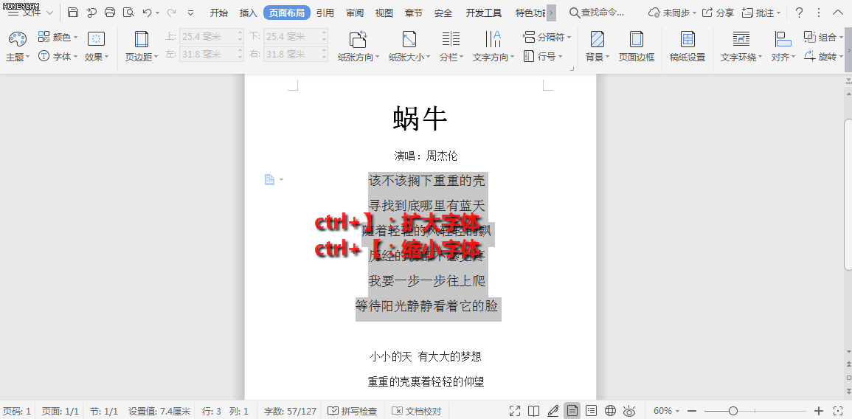Show more ribbon tabs arrow
Viewport: 852px width, 419px height.
point(551,13)
